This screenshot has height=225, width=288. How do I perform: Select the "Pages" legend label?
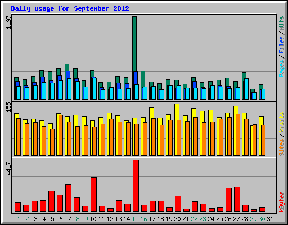point(281,69)
